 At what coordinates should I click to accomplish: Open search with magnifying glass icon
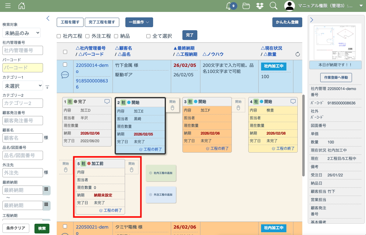click(x=274, y=6)
